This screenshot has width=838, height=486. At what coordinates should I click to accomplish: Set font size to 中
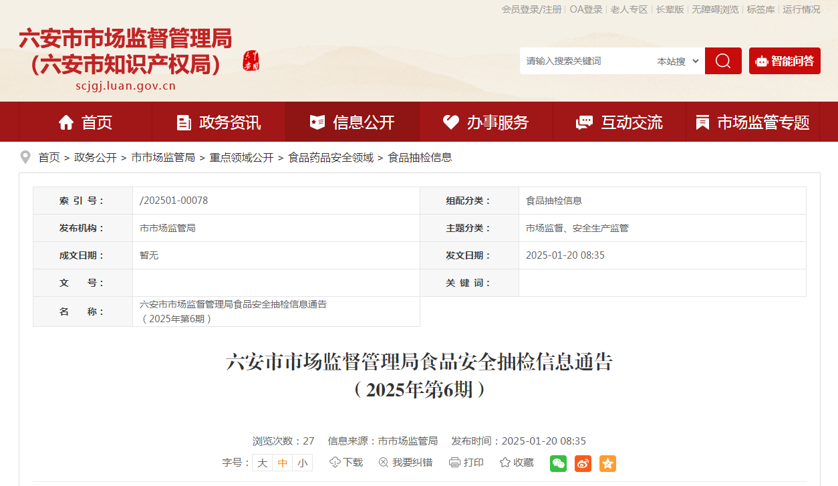[x=283, y=463]
